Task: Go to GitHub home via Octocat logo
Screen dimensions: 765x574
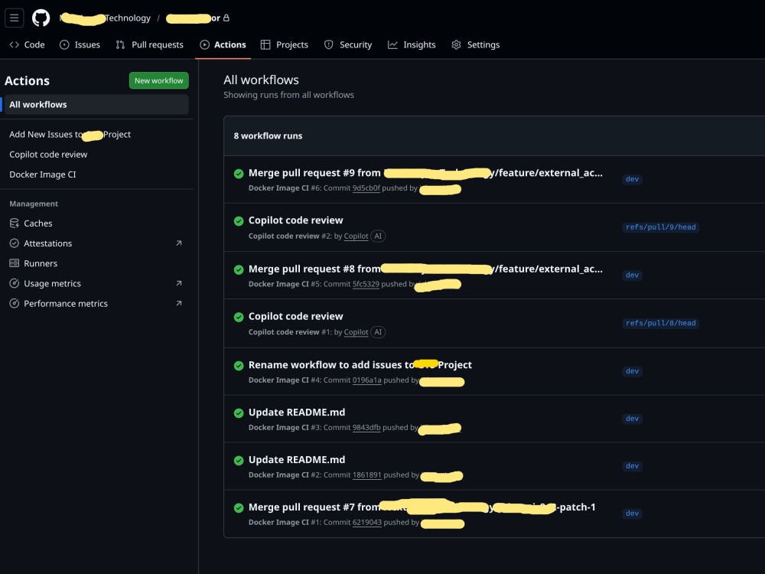Action: (x=41, y=18)
